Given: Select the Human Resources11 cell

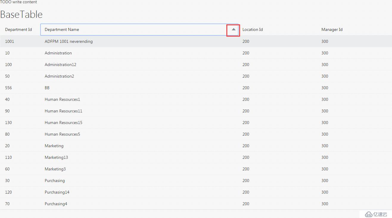Looking at the screenshot, I should 63,111.
